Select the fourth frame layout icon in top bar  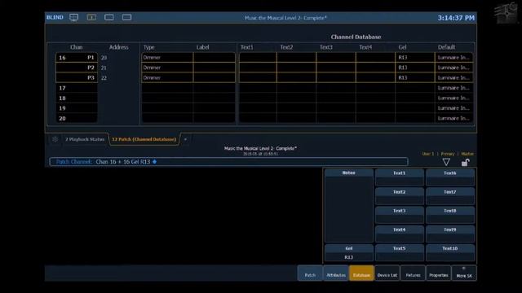pyautogui.click(x=127, y=17)
